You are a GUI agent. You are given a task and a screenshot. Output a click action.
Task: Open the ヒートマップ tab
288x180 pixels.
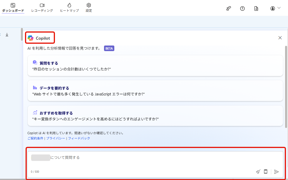click(x=69, y=8)
